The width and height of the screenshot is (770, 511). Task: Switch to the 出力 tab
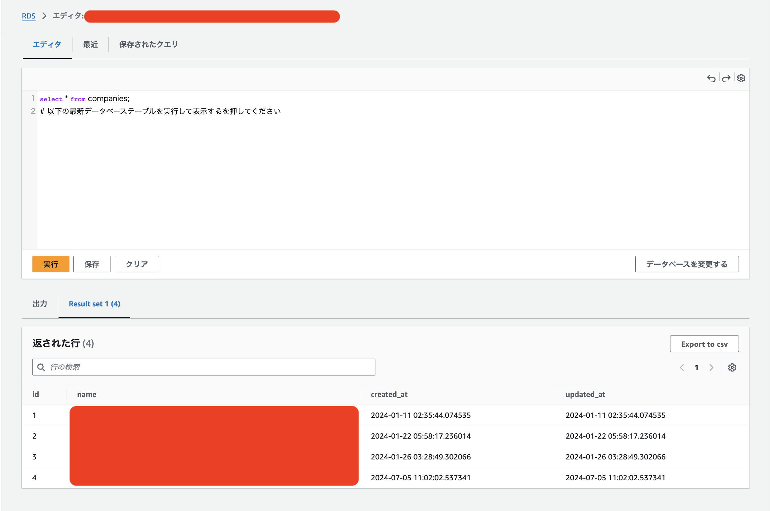tap(40, 304)
